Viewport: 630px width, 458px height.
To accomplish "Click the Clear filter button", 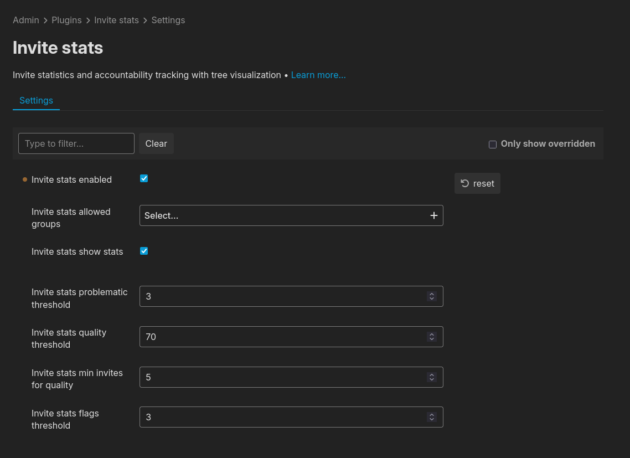I will [156, 143].
